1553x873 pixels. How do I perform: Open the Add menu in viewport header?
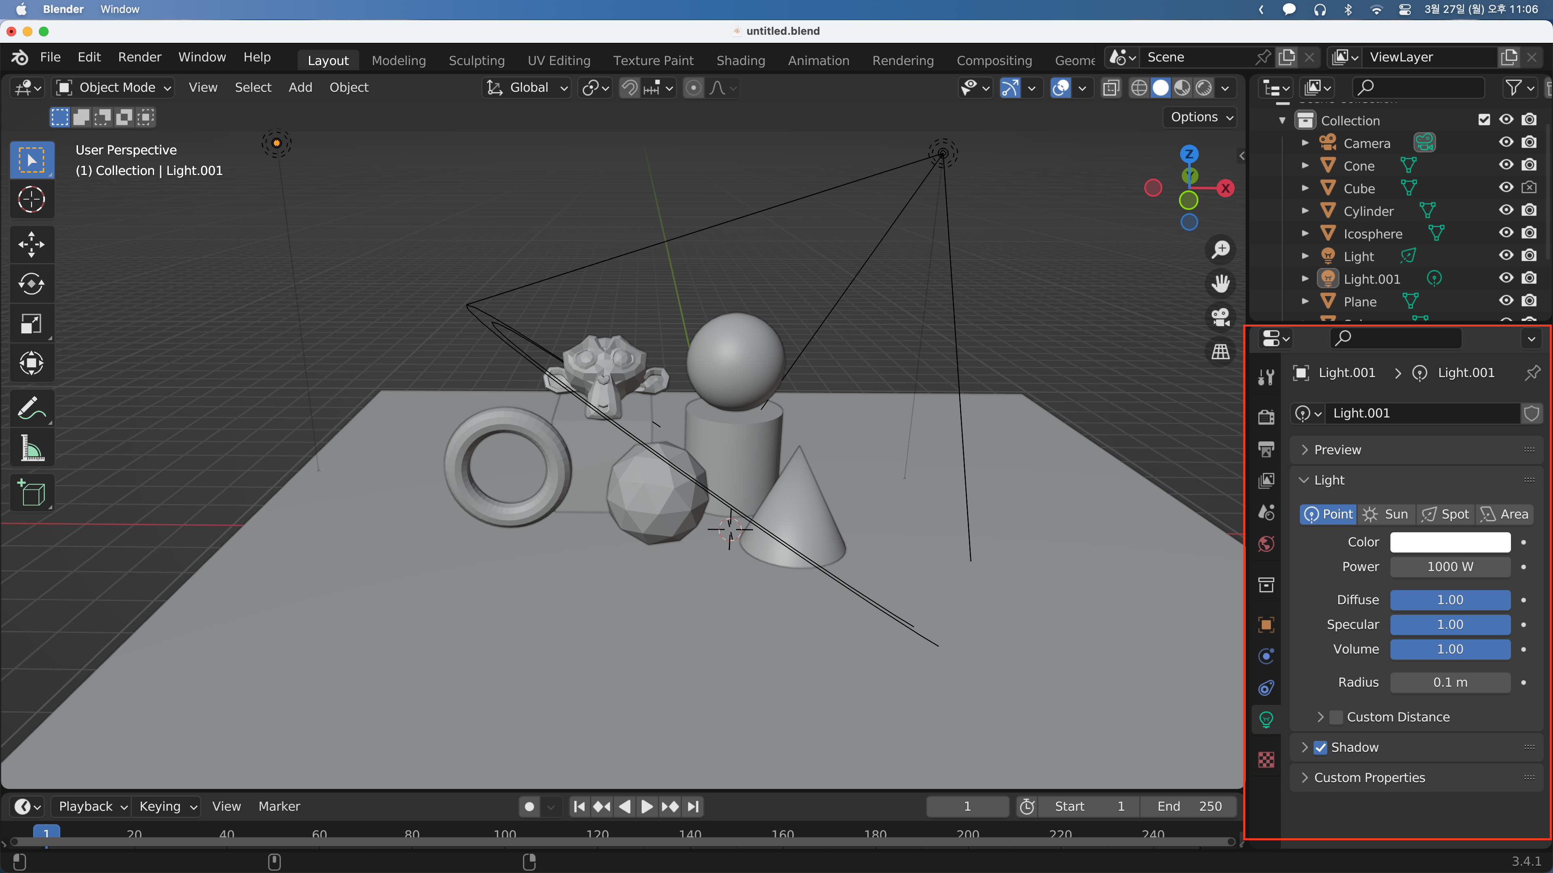[x=300, y=88]
